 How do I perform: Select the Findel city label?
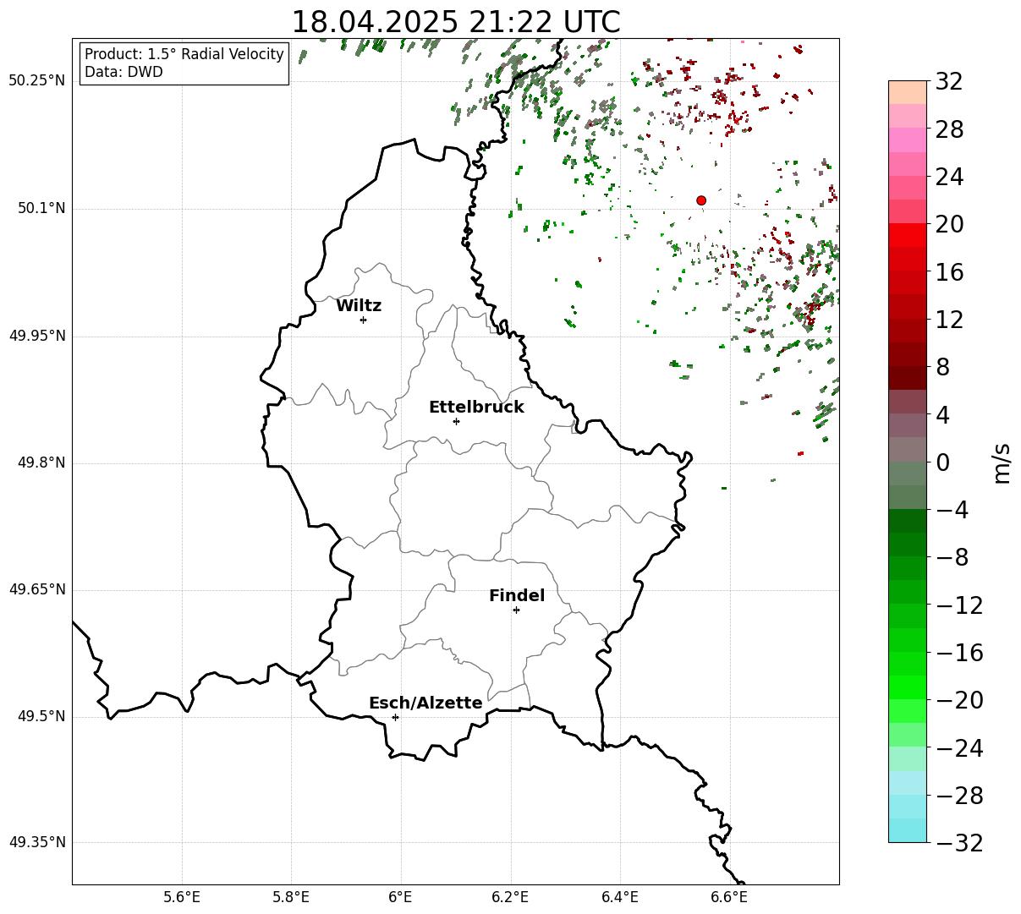[x=517, y=596]
